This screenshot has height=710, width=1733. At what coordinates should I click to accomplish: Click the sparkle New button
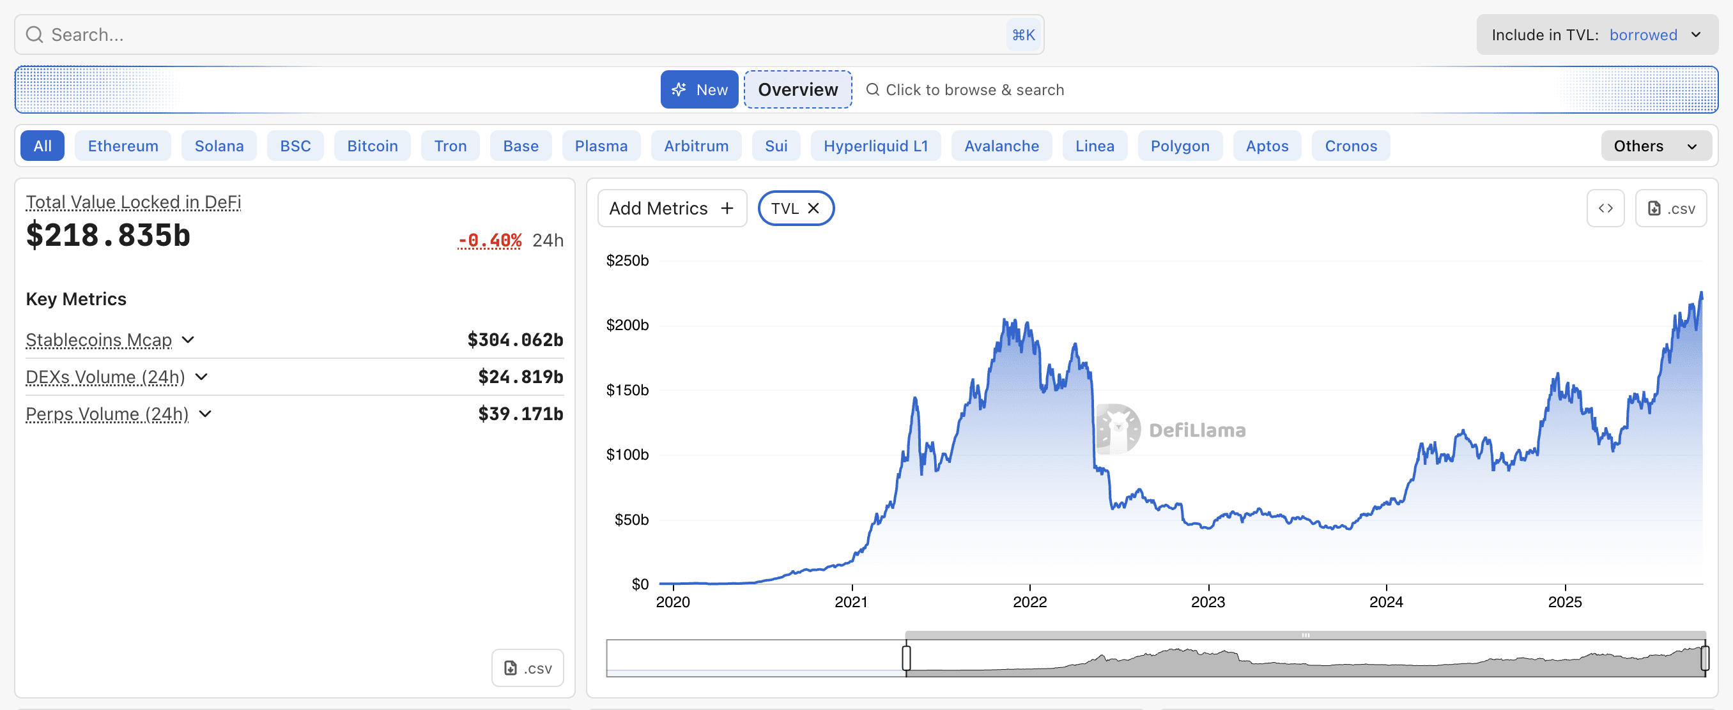(x=699, y=89)
